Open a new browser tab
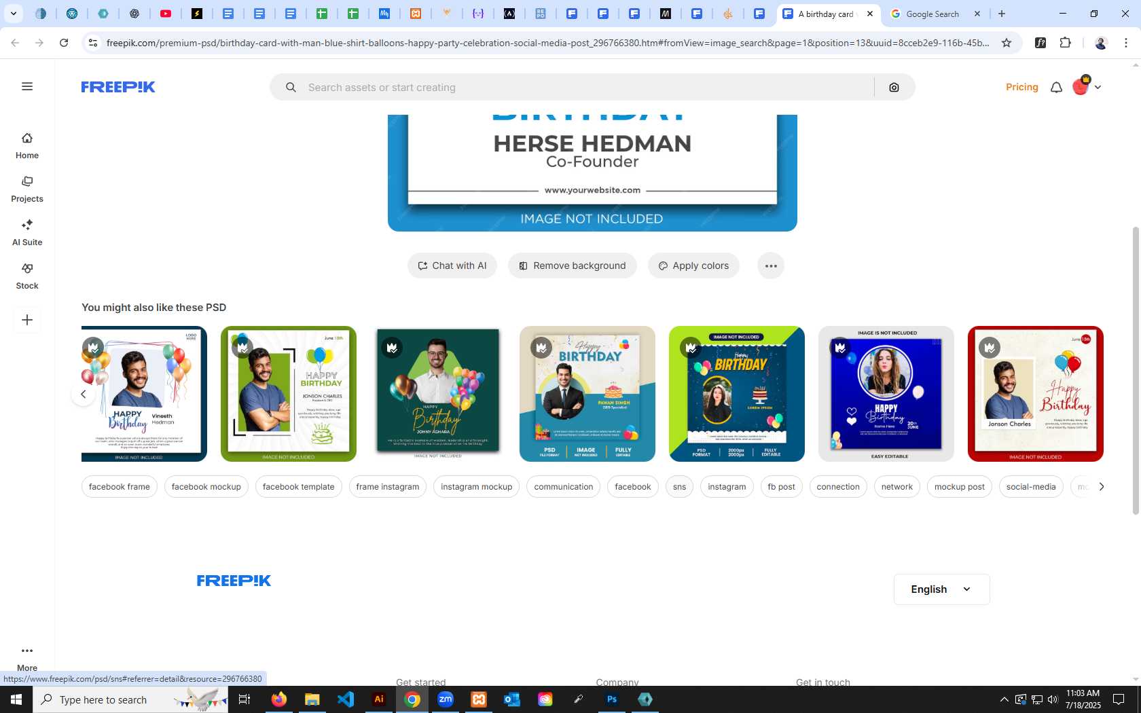 pyautogui.click(x=1002, y=14)
